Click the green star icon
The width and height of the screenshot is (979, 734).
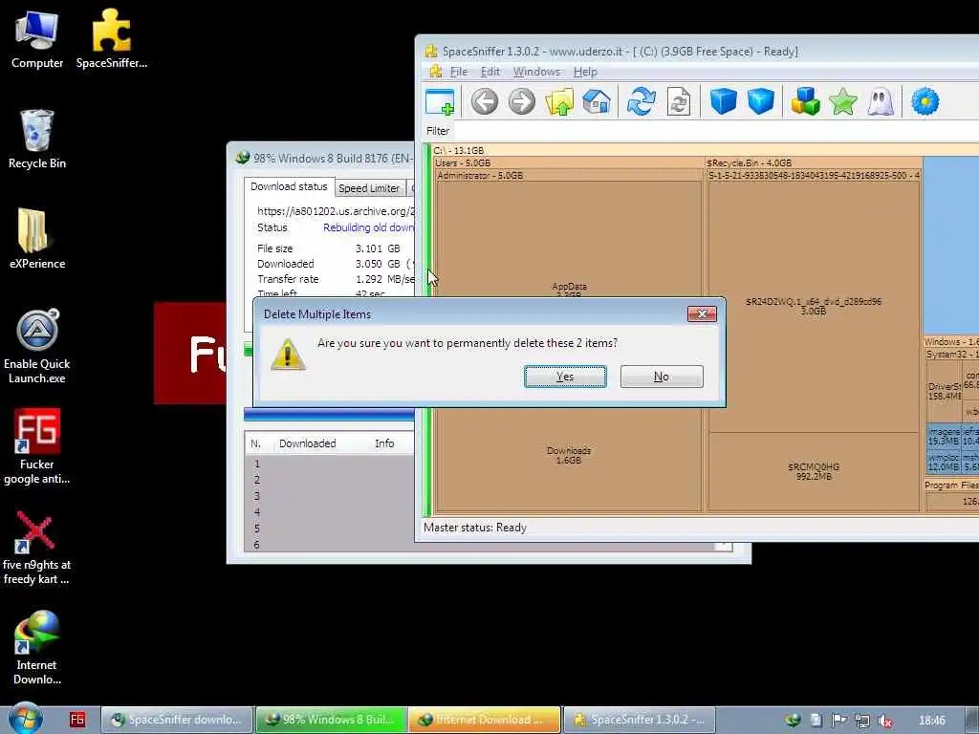point(843,101)
